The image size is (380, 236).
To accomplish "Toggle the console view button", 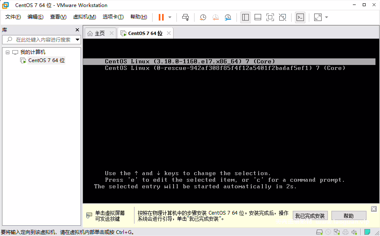I will coord(300,17).
